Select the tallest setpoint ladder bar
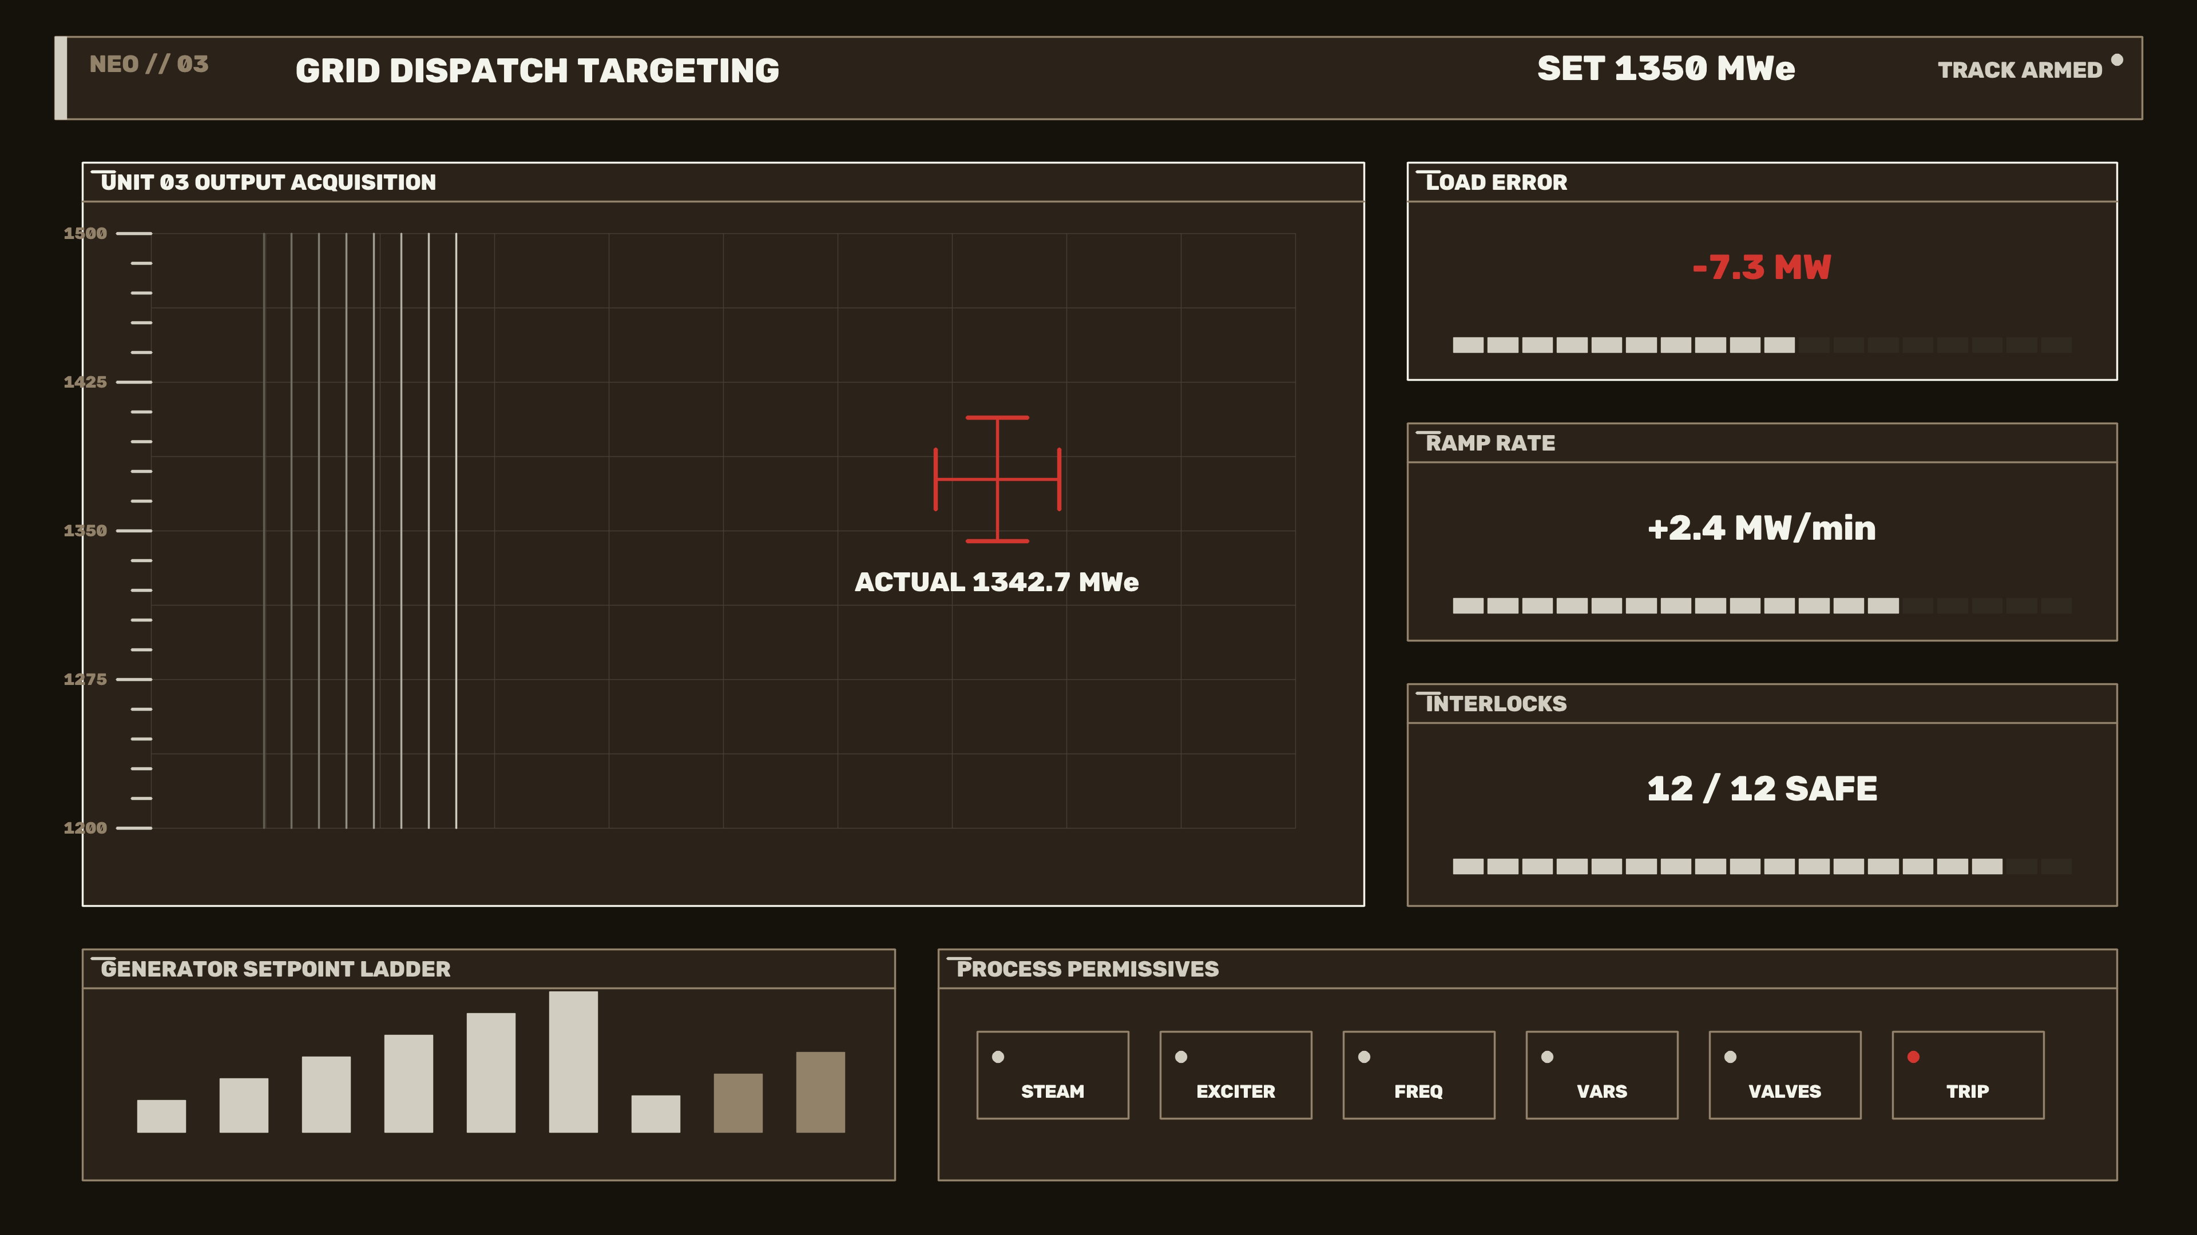The width and height of the screenshot is (2197, 1235). [573, 1062]
